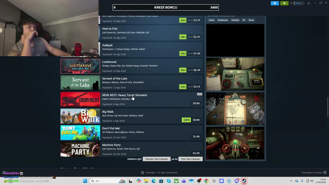Click the -10% discount on Big Walk

click(x=186, y=120)
